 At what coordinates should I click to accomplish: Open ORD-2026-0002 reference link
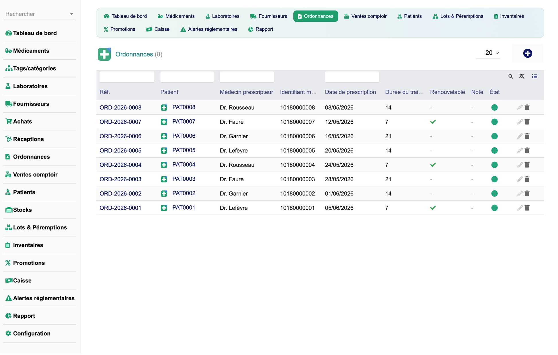click(x=120, y=194)
